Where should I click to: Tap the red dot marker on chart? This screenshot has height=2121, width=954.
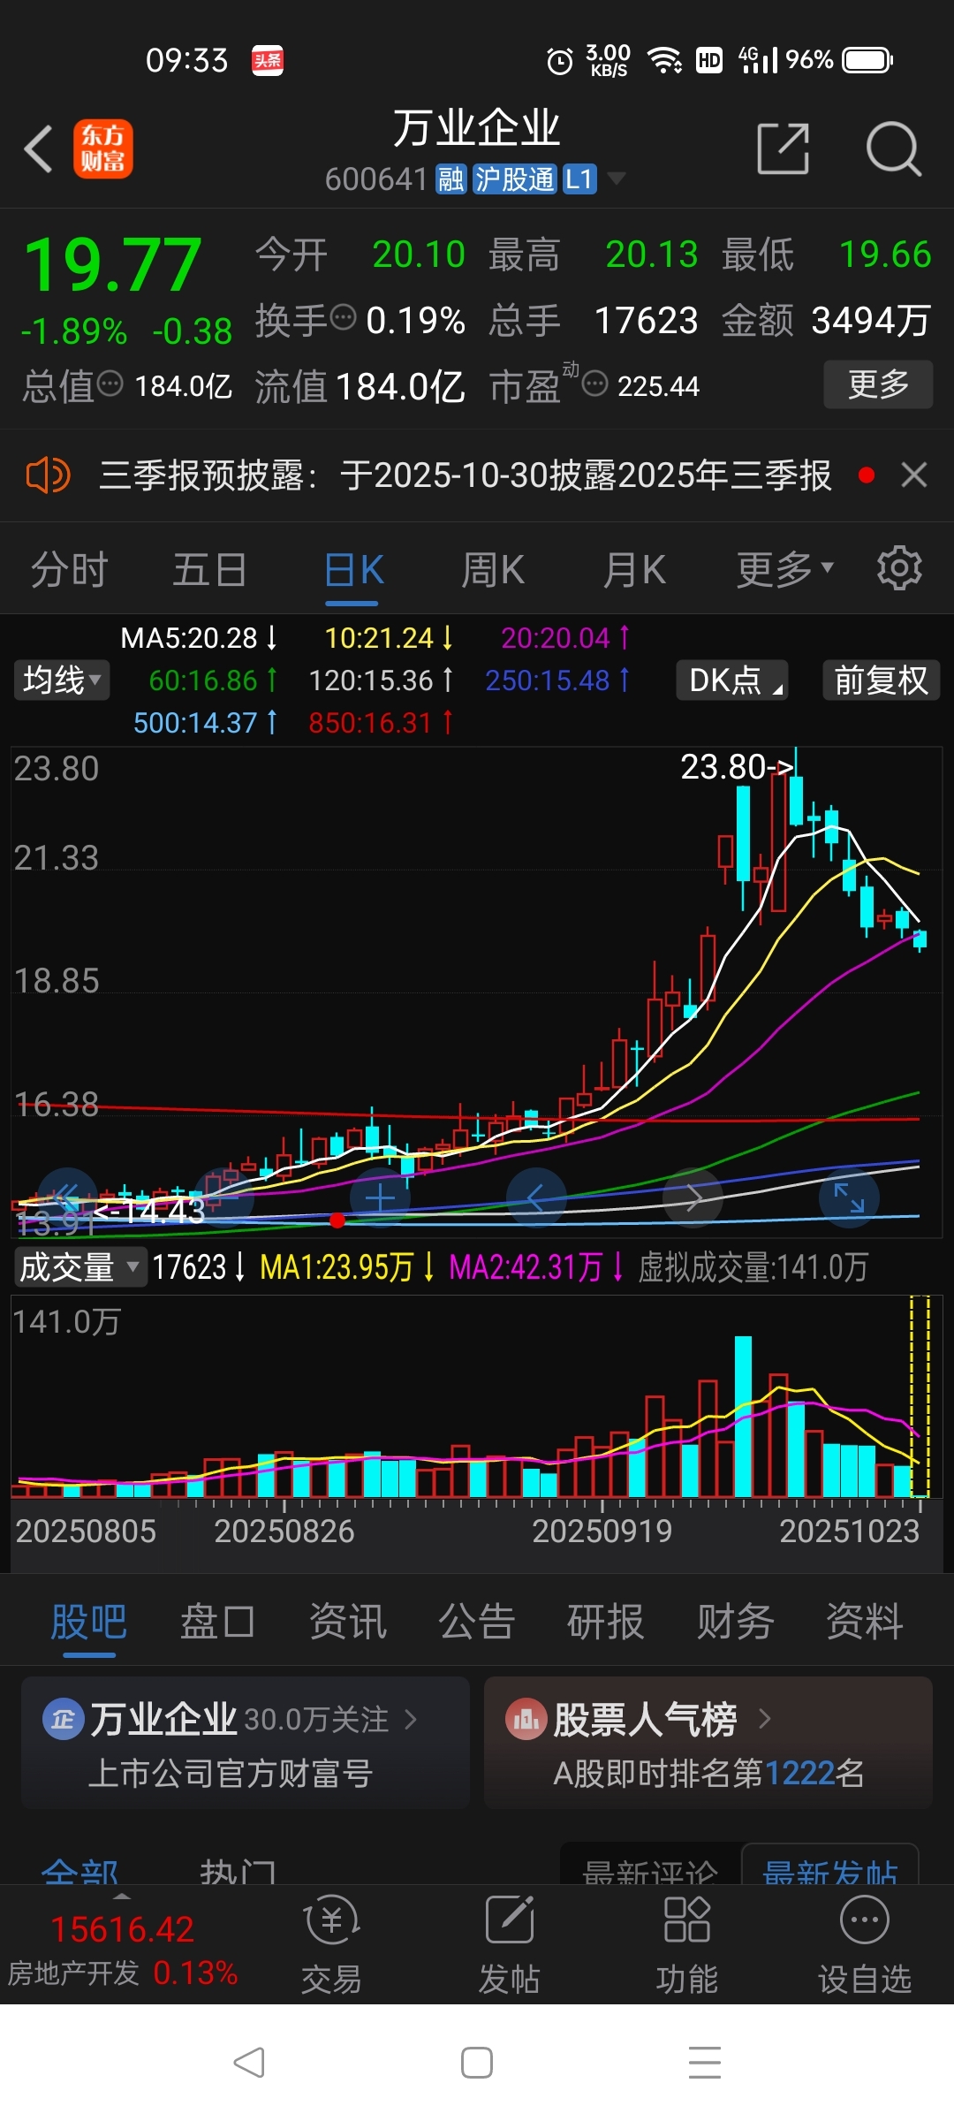pyautogui.click(x=337, y=1220)
